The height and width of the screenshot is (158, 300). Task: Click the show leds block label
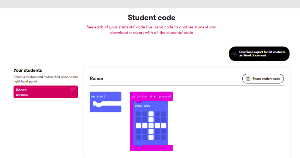pyautogui.click(x=142, y=106)
